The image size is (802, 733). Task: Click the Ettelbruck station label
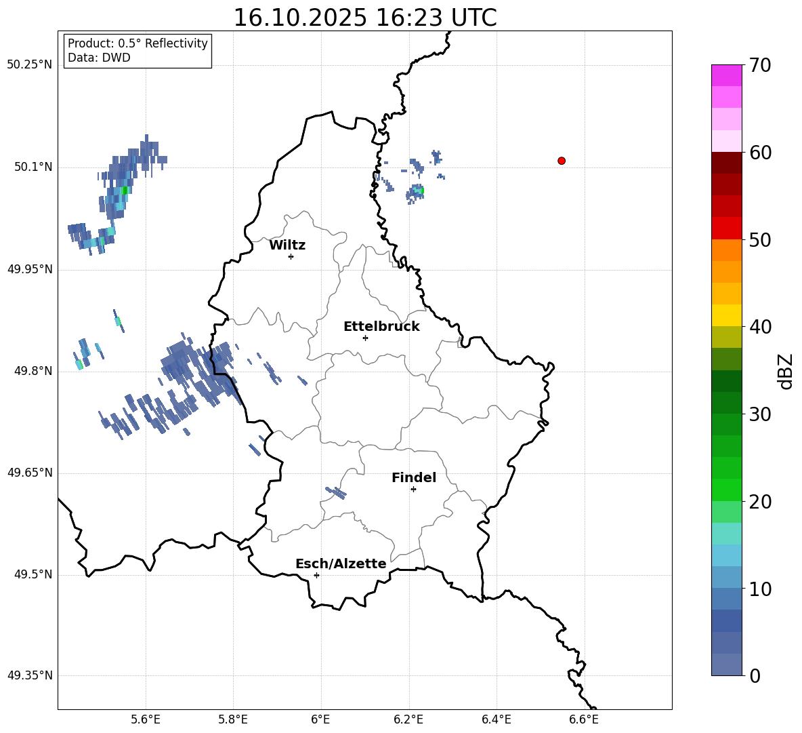tap(381, 327)
